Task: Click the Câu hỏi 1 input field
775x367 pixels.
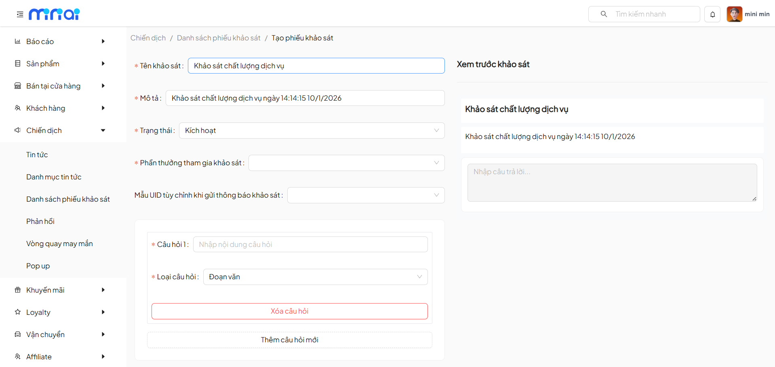Action: [x=310, y=245]
